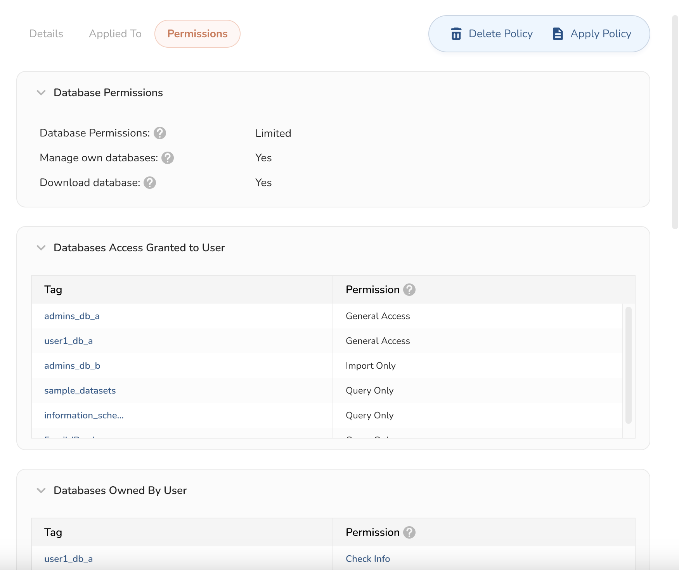Viewport: 679px width, 570px height.
Task: Open the Applied To tab
Action: [115, 34]
